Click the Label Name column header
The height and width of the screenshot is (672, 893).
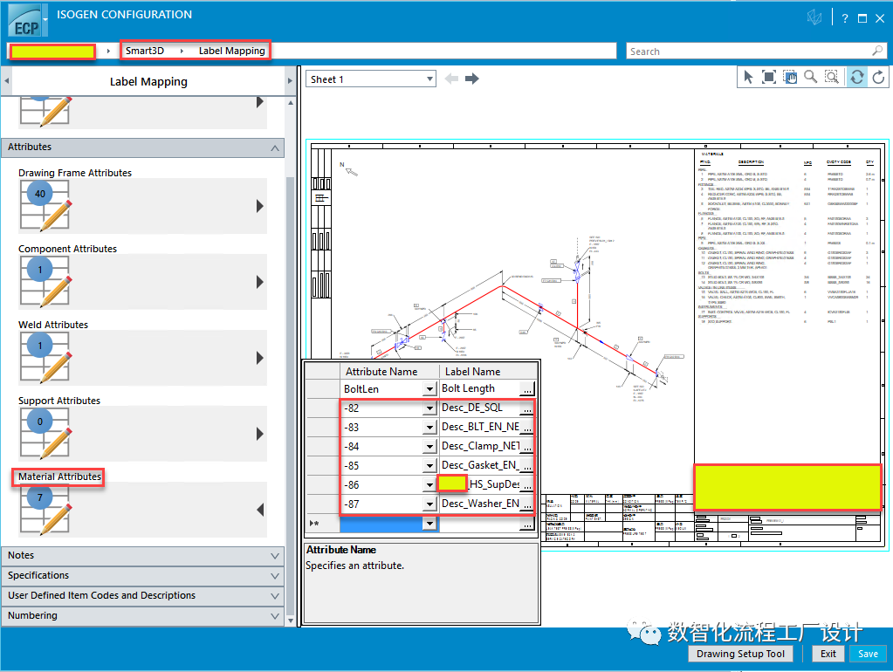pyautogui.click(x=488, y=371)
